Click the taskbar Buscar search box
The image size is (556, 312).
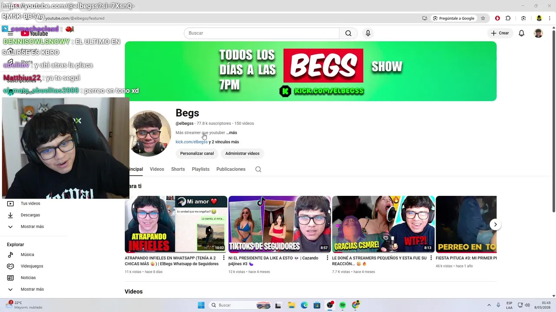click(x=241, y=305)
